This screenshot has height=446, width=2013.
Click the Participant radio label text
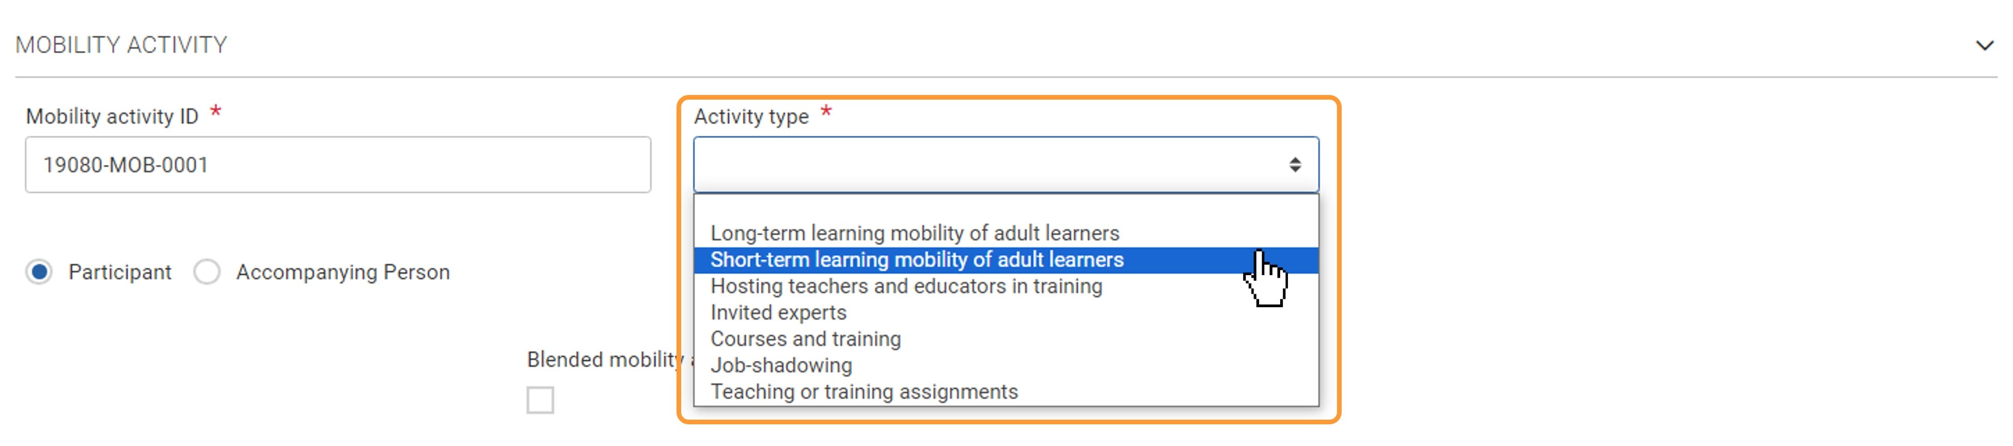[120, 272]
